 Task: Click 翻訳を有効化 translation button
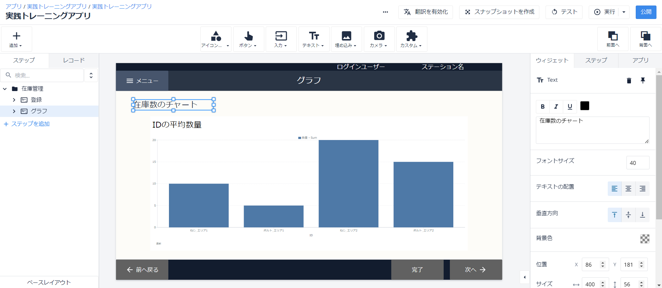[426, 12]
